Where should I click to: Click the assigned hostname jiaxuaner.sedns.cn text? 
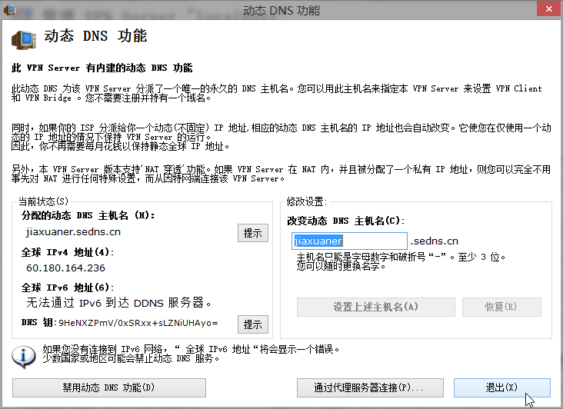tap(73, 231)
